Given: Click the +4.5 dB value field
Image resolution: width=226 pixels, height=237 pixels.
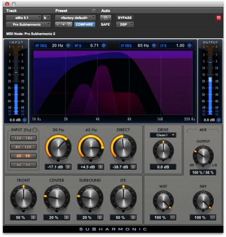Looking at the screenshot, I should point(88,167).
